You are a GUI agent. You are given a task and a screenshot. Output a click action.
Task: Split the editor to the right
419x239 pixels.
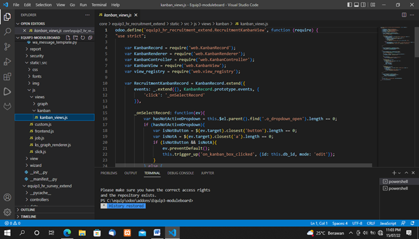404,15
